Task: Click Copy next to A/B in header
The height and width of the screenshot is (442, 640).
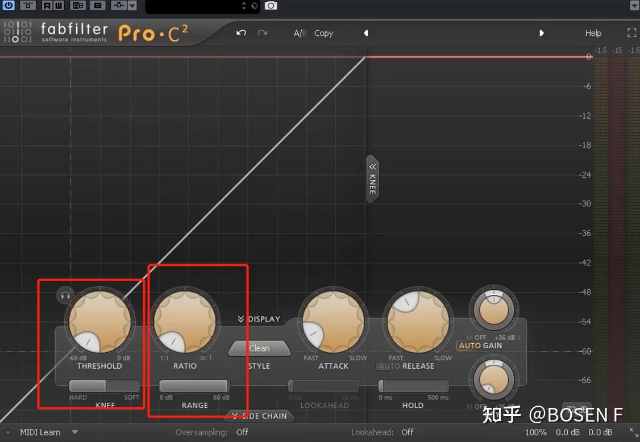Action: point(323,33)
